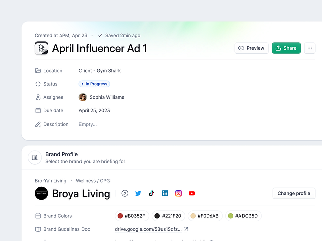Click the Assignee person icon

coord(38,97)
